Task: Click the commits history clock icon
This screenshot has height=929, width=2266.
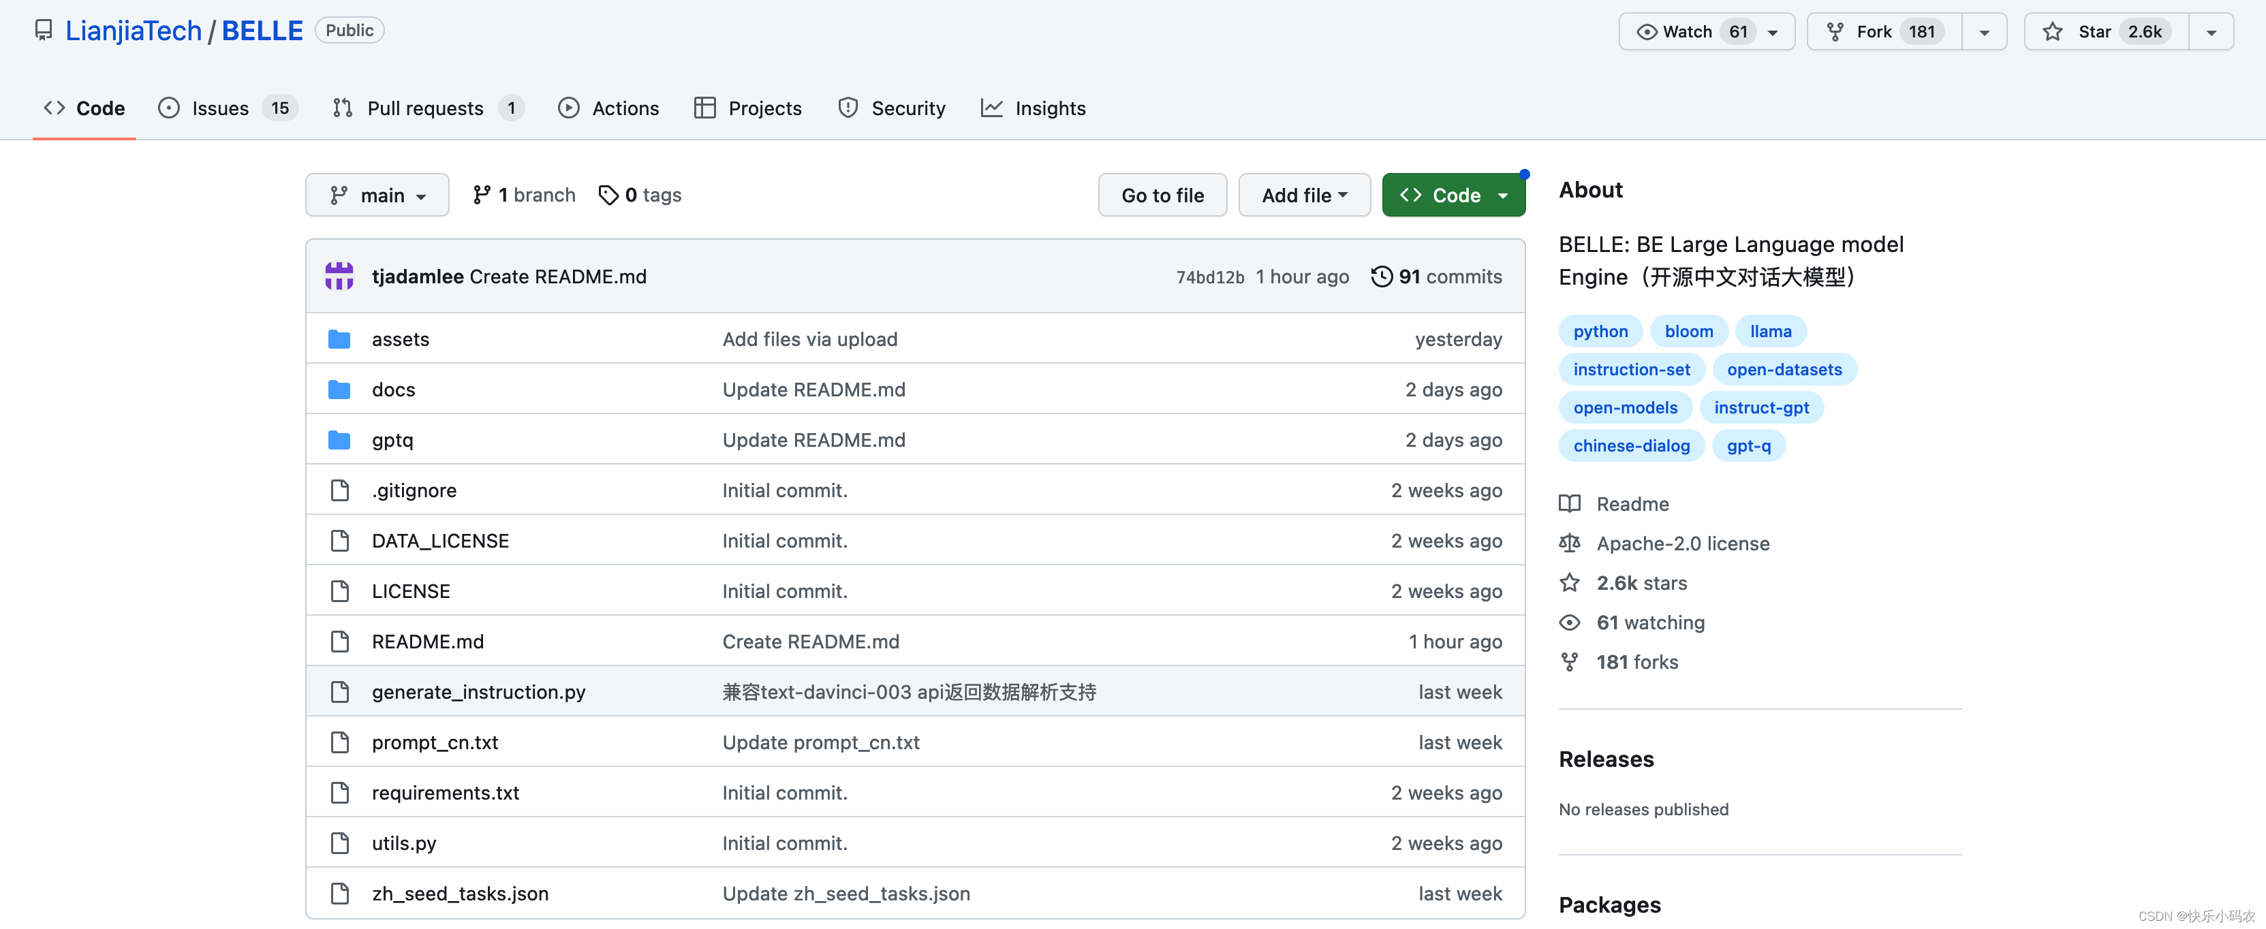Action: (x=1381, y=277)
